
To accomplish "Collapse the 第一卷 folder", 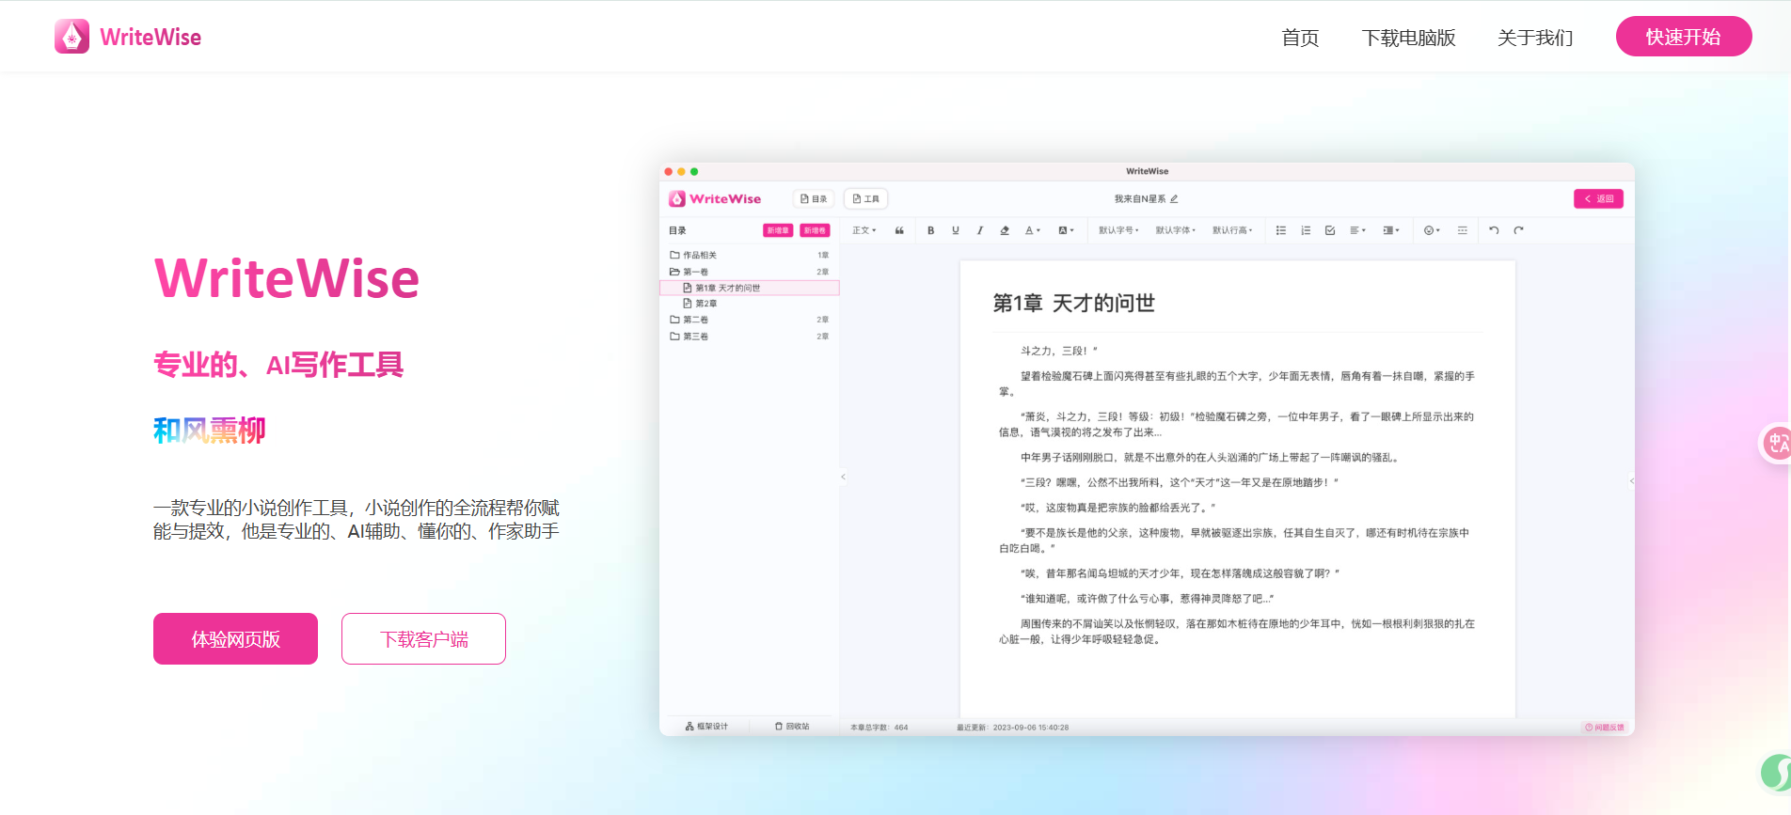I will [749, 272].
